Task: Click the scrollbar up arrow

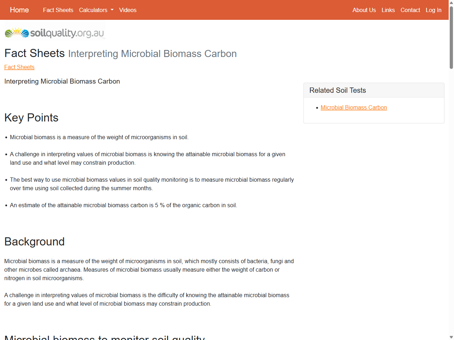Action: coord(450,3)
